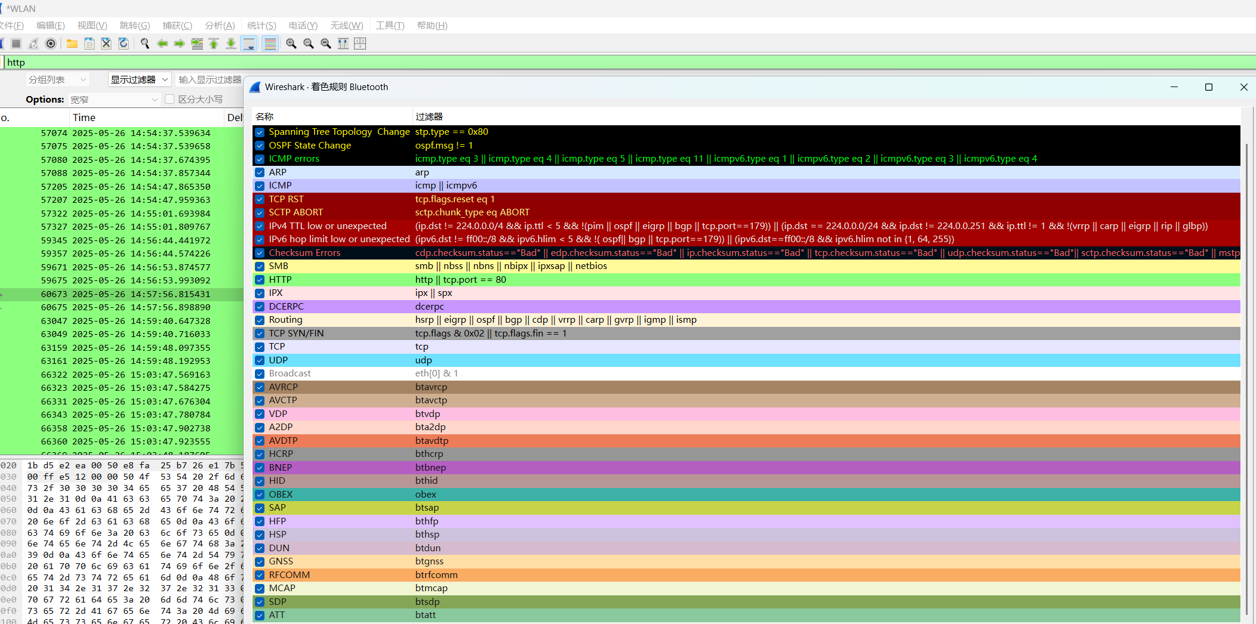Uncheck the OSPF State Change rule

pyautogui.click(x=260, y=146)
